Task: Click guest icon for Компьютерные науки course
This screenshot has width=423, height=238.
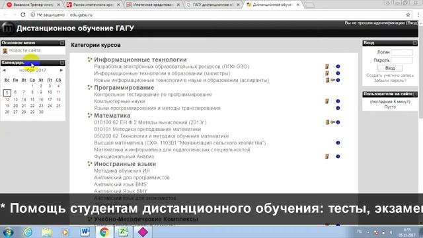Action: point(327,101)
